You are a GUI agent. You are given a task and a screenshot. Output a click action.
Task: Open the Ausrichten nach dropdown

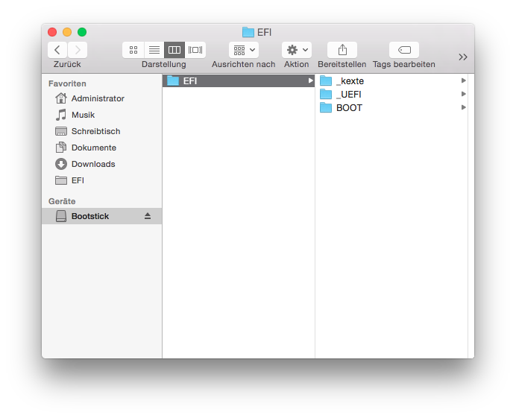(244, 50)
